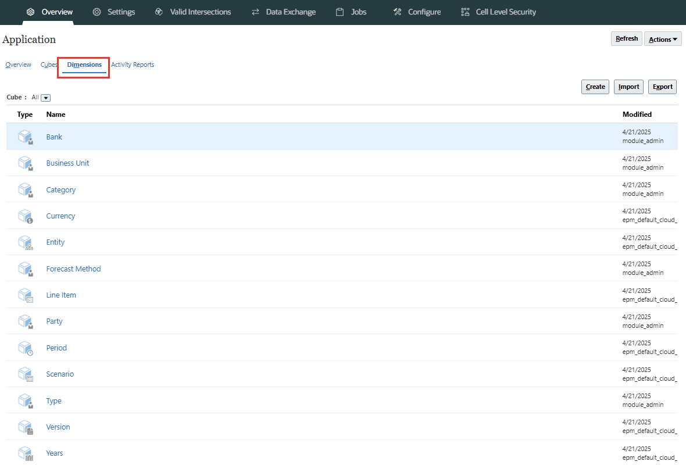Click the Party dimension type icon
This screenshot has width=686, height=465.
[26, 321]
